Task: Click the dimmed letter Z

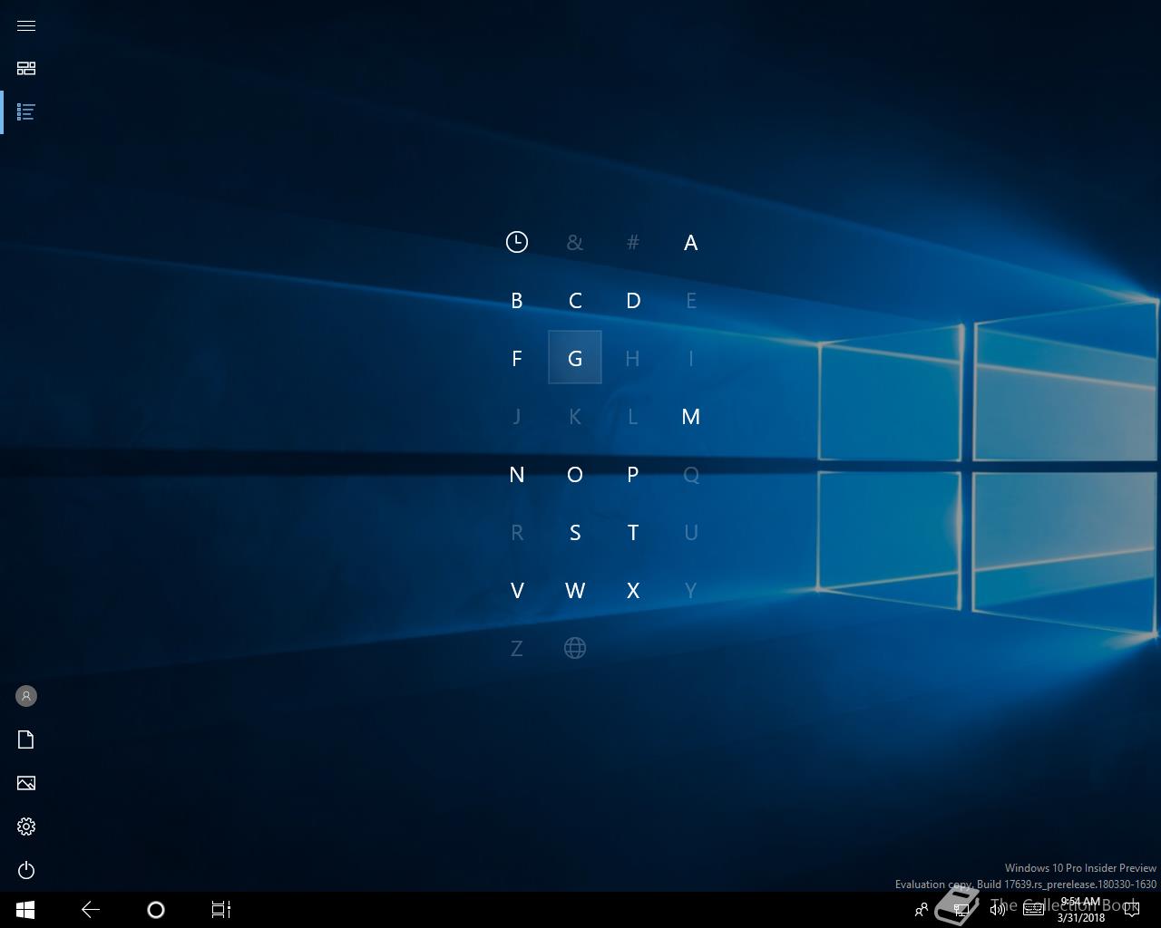Action: click(x=517, y=649)
